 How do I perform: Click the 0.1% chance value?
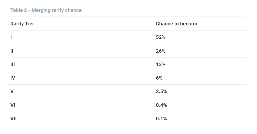(x=161, y=118)
